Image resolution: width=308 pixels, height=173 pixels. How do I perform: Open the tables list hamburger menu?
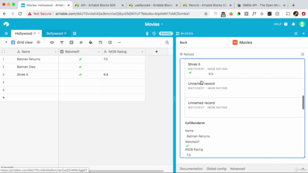point(6,34)
